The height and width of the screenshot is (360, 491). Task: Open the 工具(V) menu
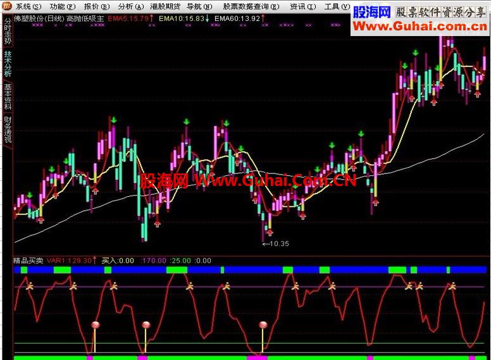337,6
